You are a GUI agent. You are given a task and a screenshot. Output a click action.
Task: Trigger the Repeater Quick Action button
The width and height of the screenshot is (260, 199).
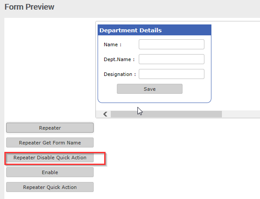pos(50,187)
